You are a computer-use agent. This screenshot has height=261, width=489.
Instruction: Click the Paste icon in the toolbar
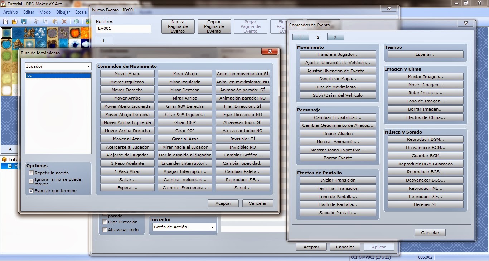tap(55, 21)
